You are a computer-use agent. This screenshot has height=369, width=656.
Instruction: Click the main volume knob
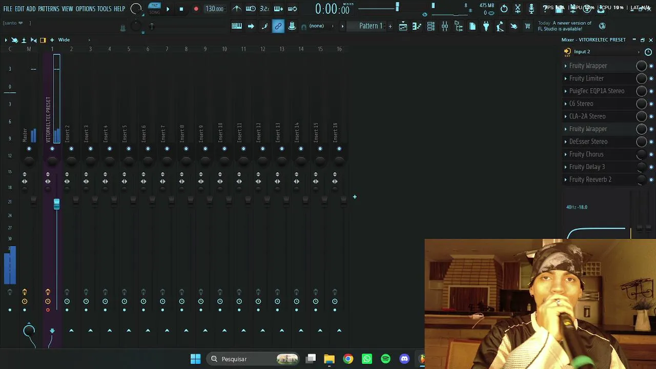pyautogui.click(x=136, y=9)
